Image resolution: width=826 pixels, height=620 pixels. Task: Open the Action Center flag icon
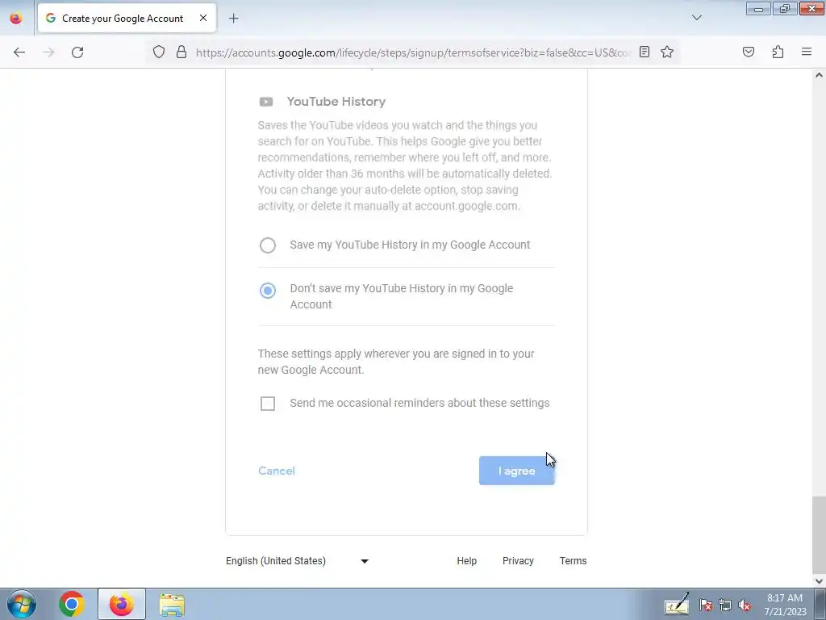coord(706,605)
